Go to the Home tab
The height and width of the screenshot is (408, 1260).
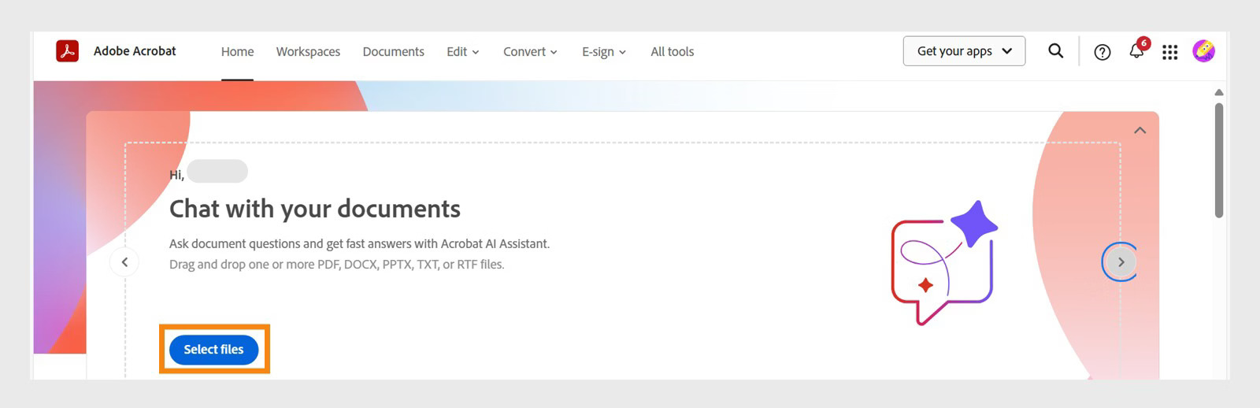[x=237, y=52]
